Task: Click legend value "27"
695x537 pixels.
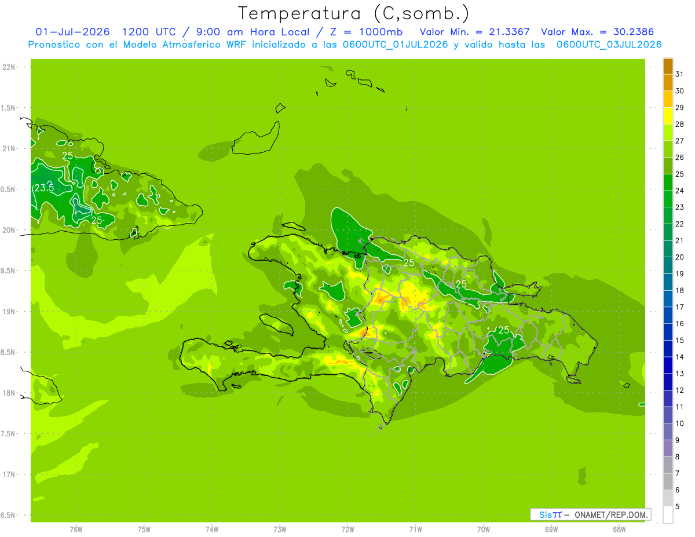Action: [679, 141]
